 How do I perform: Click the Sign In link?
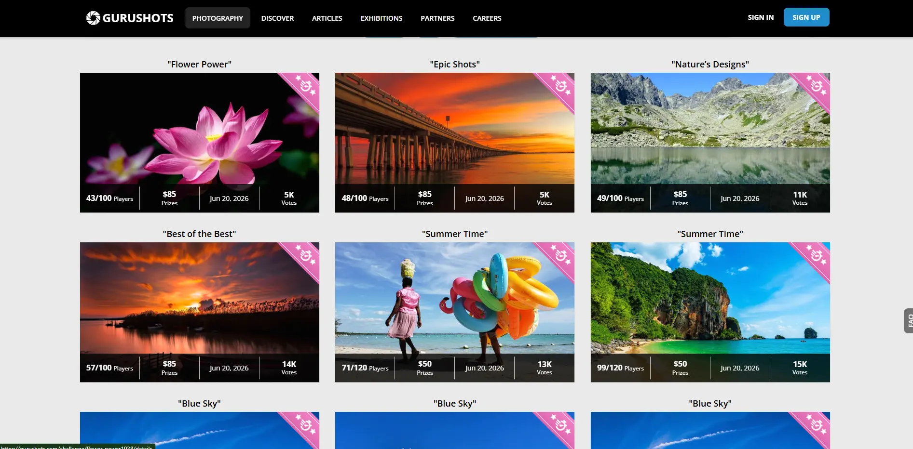pyautogui.click(x=761, y=17)
